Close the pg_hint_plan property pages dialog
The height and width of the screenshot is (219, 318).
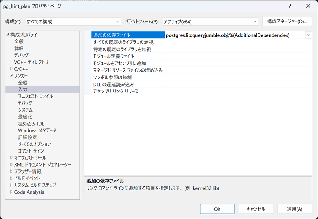point(308,6)
